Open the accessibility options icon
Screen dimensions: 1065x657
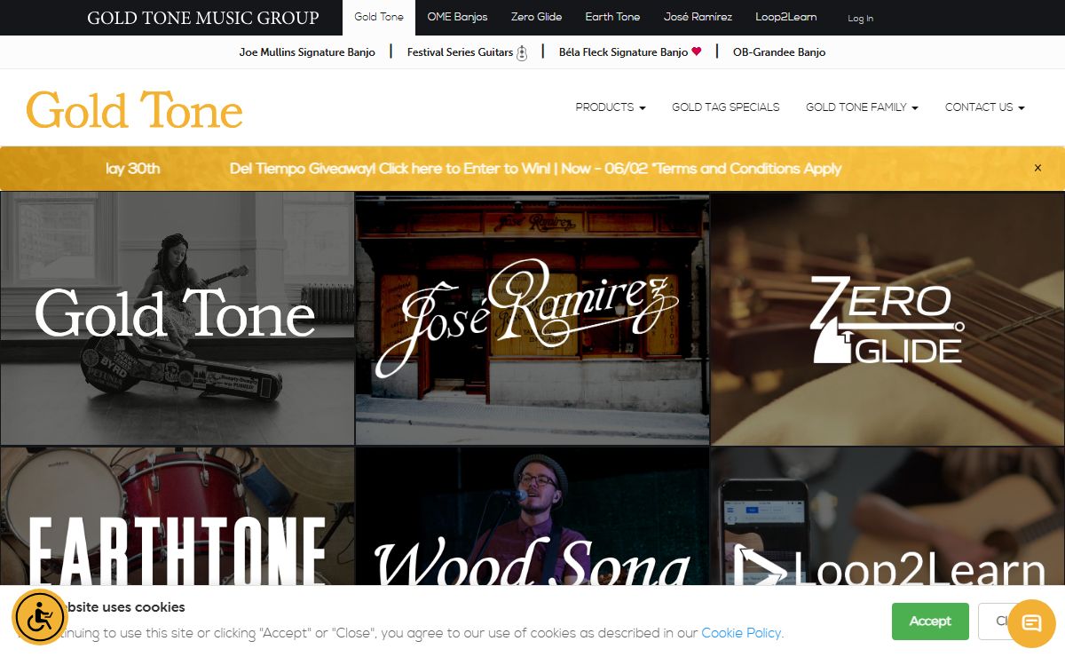tap(40, 616)
